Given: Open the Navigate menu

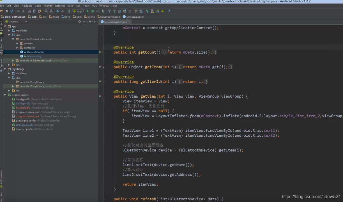Looking at the screenshot, I should pyautogui.click(x=27, y=6).
